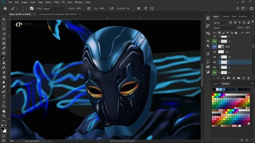Select the Rectangular Marquee tool
The width and height of the screenshot is (255, 143).
pyautogui.click(x=4, y=24)
